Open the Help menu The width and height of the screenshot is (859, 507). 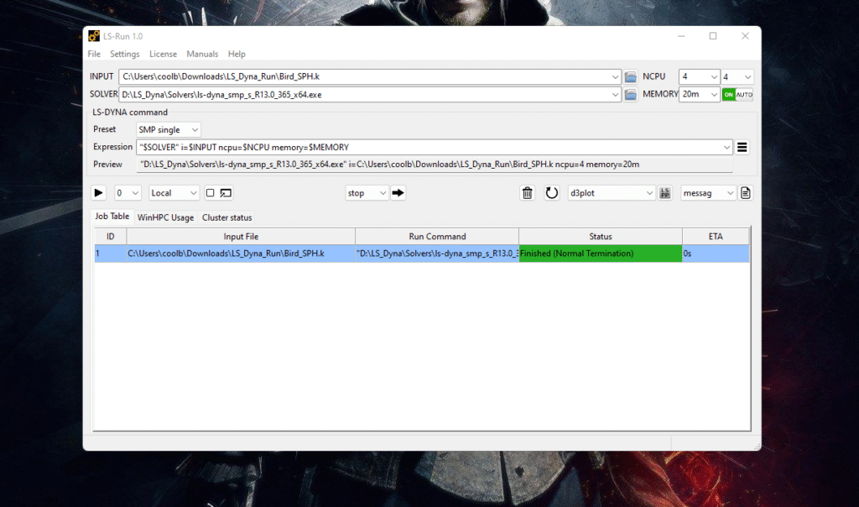click(237, 54)
